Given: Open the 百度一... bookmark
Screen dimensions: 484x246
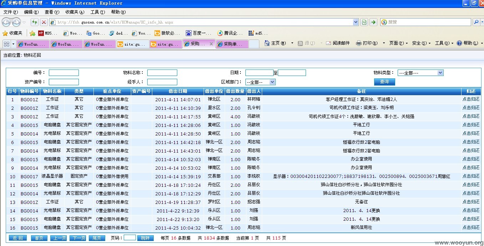Looking at the screenshot, I should [x=198, y=33].
